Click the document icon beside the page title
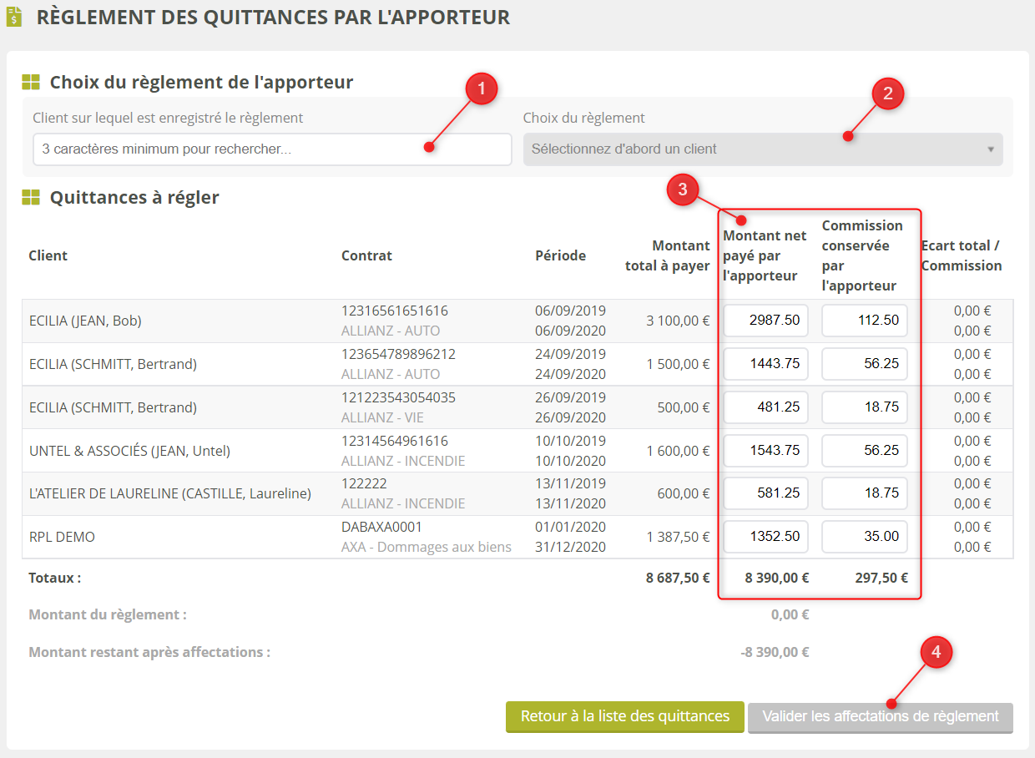The width and height of the screenshot is (1035, 758). 14,17
